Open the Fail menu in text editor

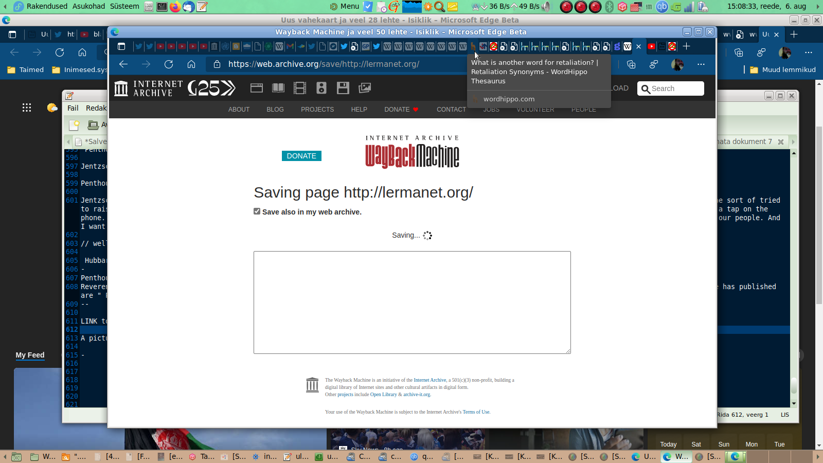tap(73, 108)
